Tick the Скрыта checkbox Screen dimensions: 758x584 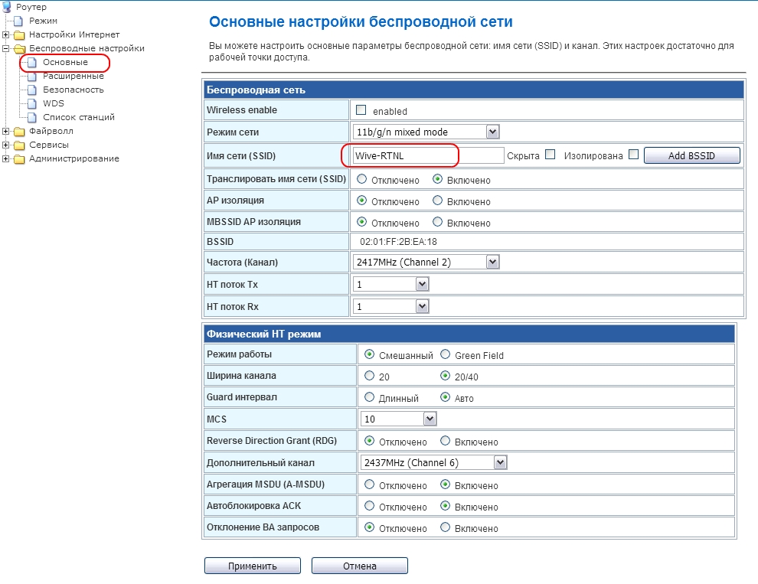tap(550, 154)
